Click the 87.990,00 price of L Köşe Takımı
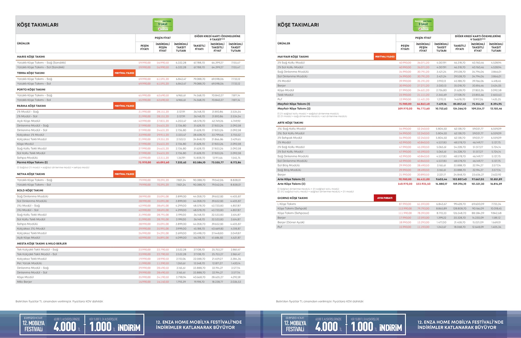521x338 pixels. tap(405, 204)
